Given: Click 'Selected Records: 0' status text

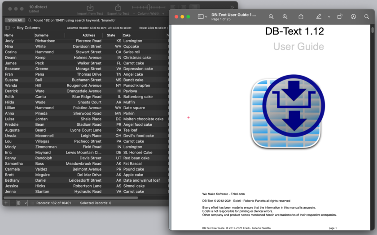Looking at the screenshot, I should coord(96,203).
